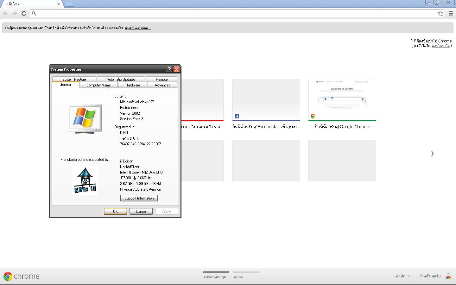This screenshot has height=285, width=456.
Task: Cancel the System Properties dialog
Action: pos(141,211)
